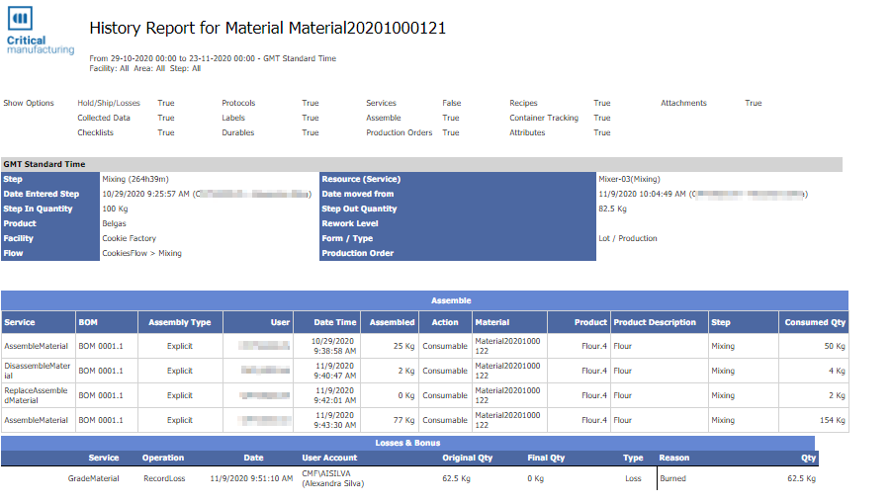This screenshot has width=892, height=503.
Task: Click the False value next to Services
Action: 452,103
